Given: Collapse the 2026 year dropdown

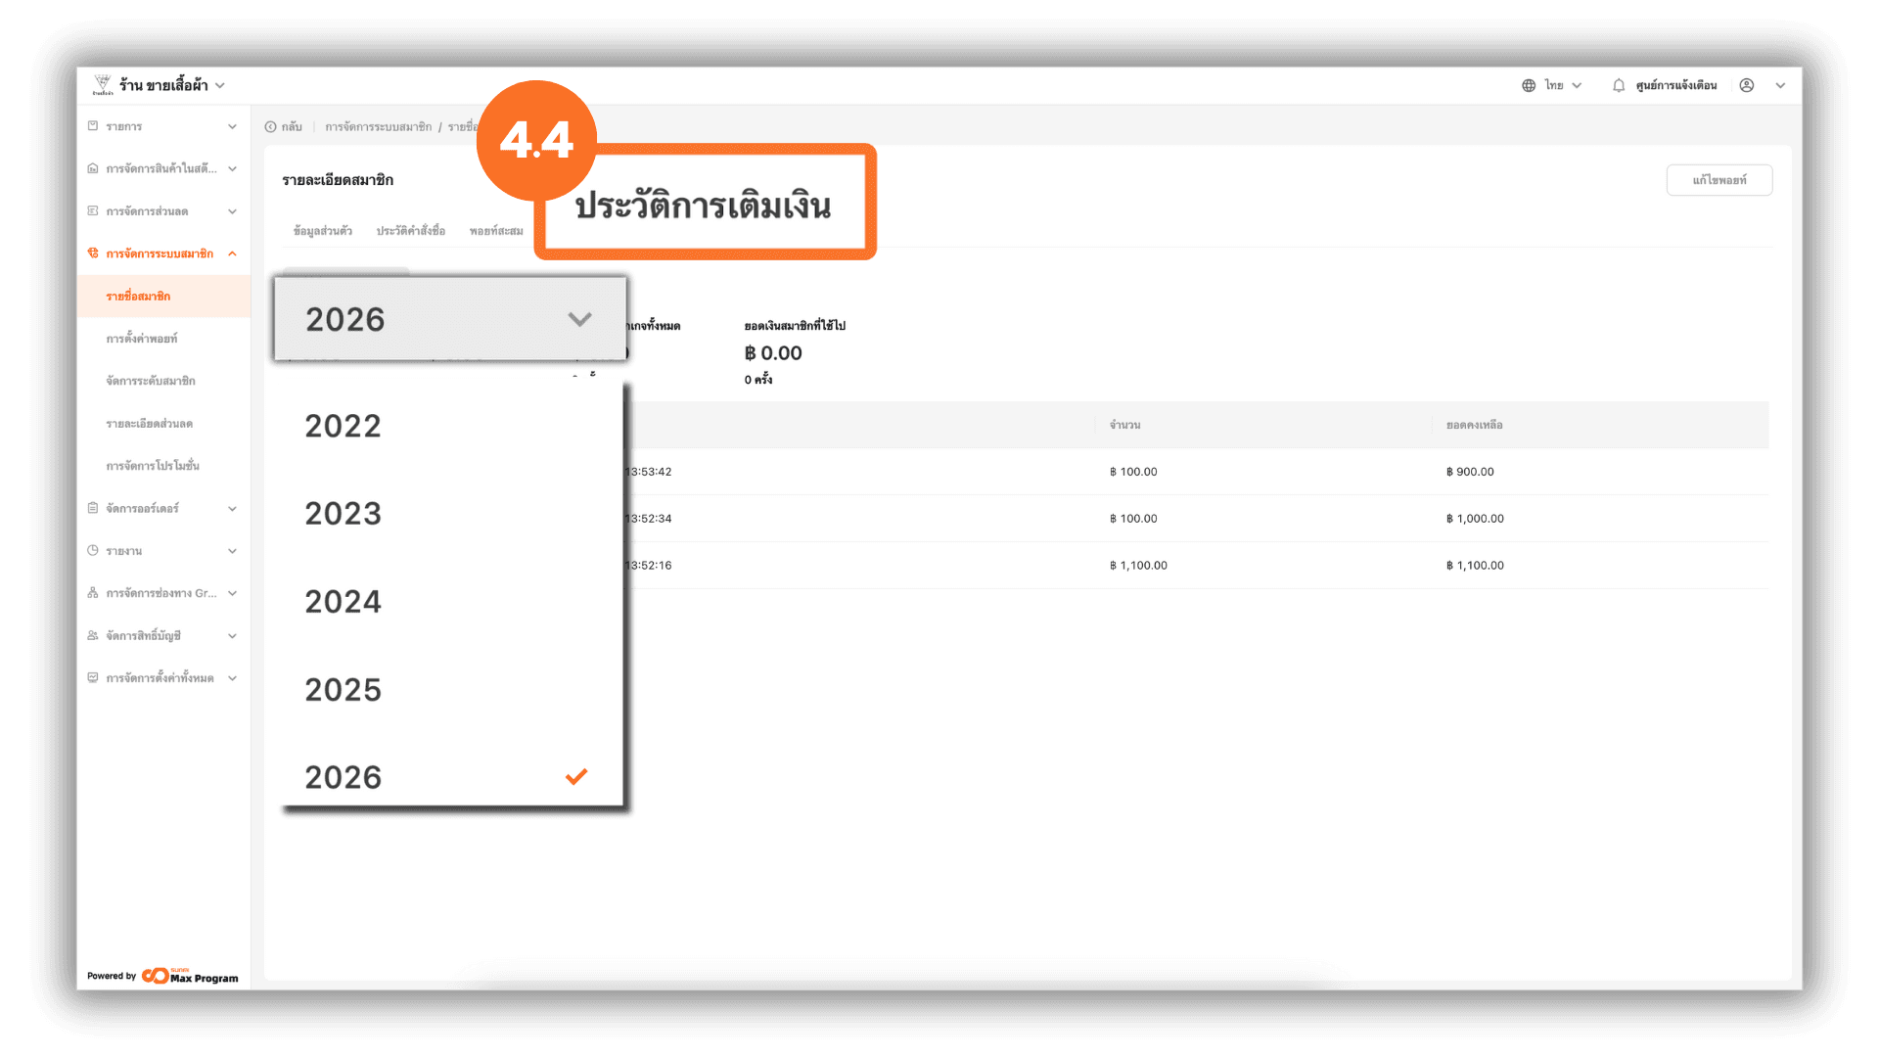Looking at the screenshot, I should pyautogui.click(x=579, y=320).
